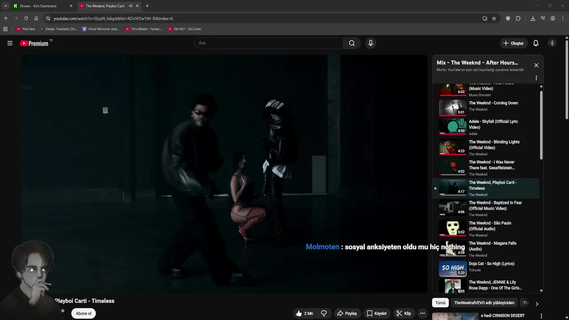Close the Stream - Kick Dashboard tab

71,6
